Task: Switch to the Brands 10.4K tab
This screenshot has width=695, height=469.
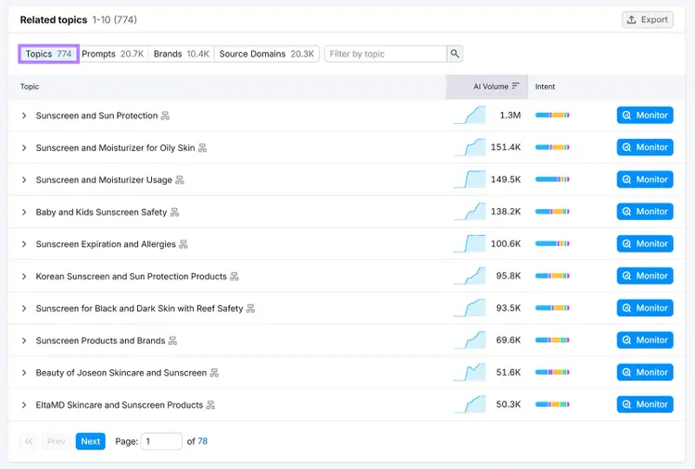Action: pyautogui.click(x=182, y=54)
